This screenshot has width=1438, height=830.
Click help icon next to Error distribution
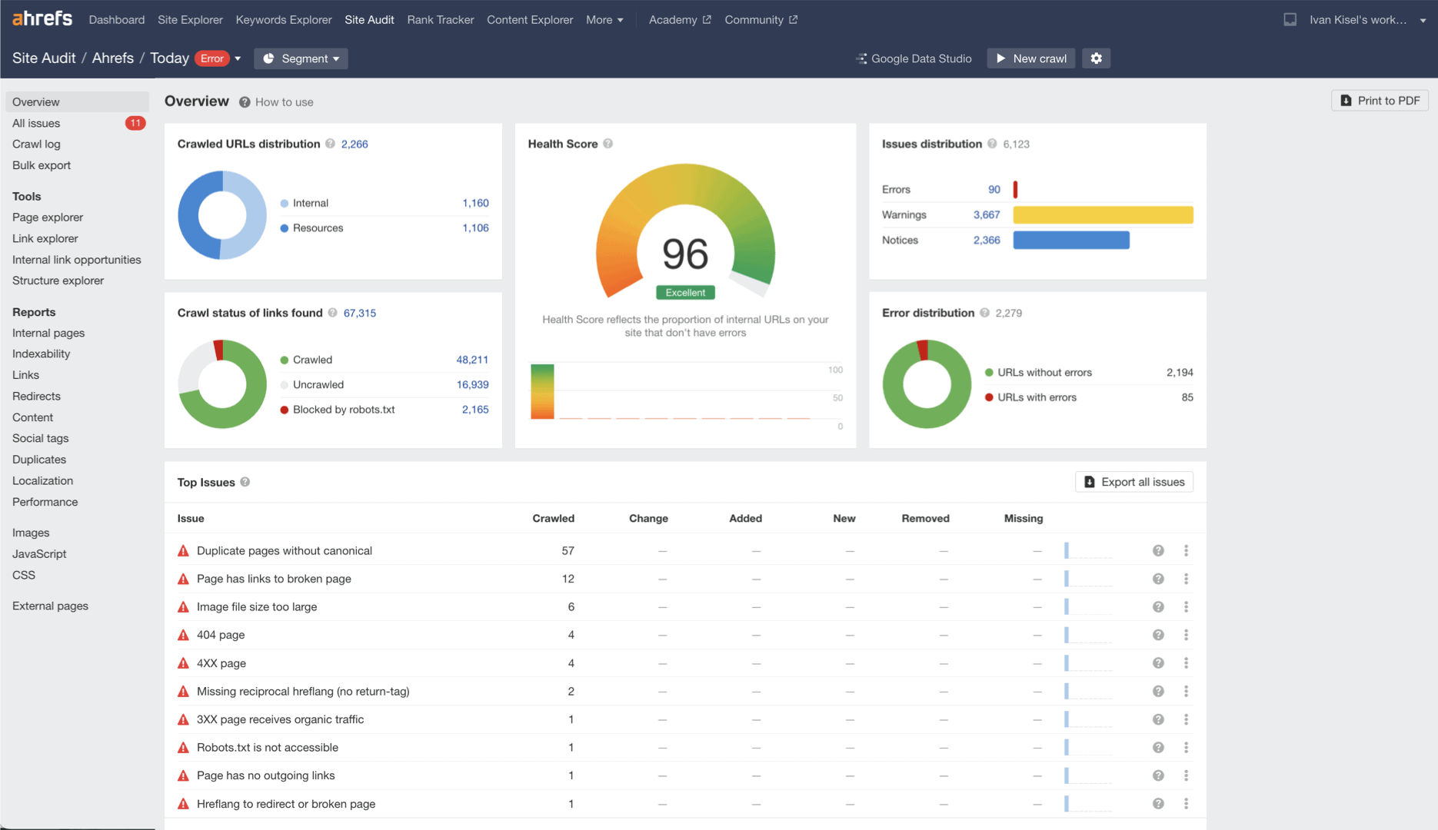tap(984, 313)
